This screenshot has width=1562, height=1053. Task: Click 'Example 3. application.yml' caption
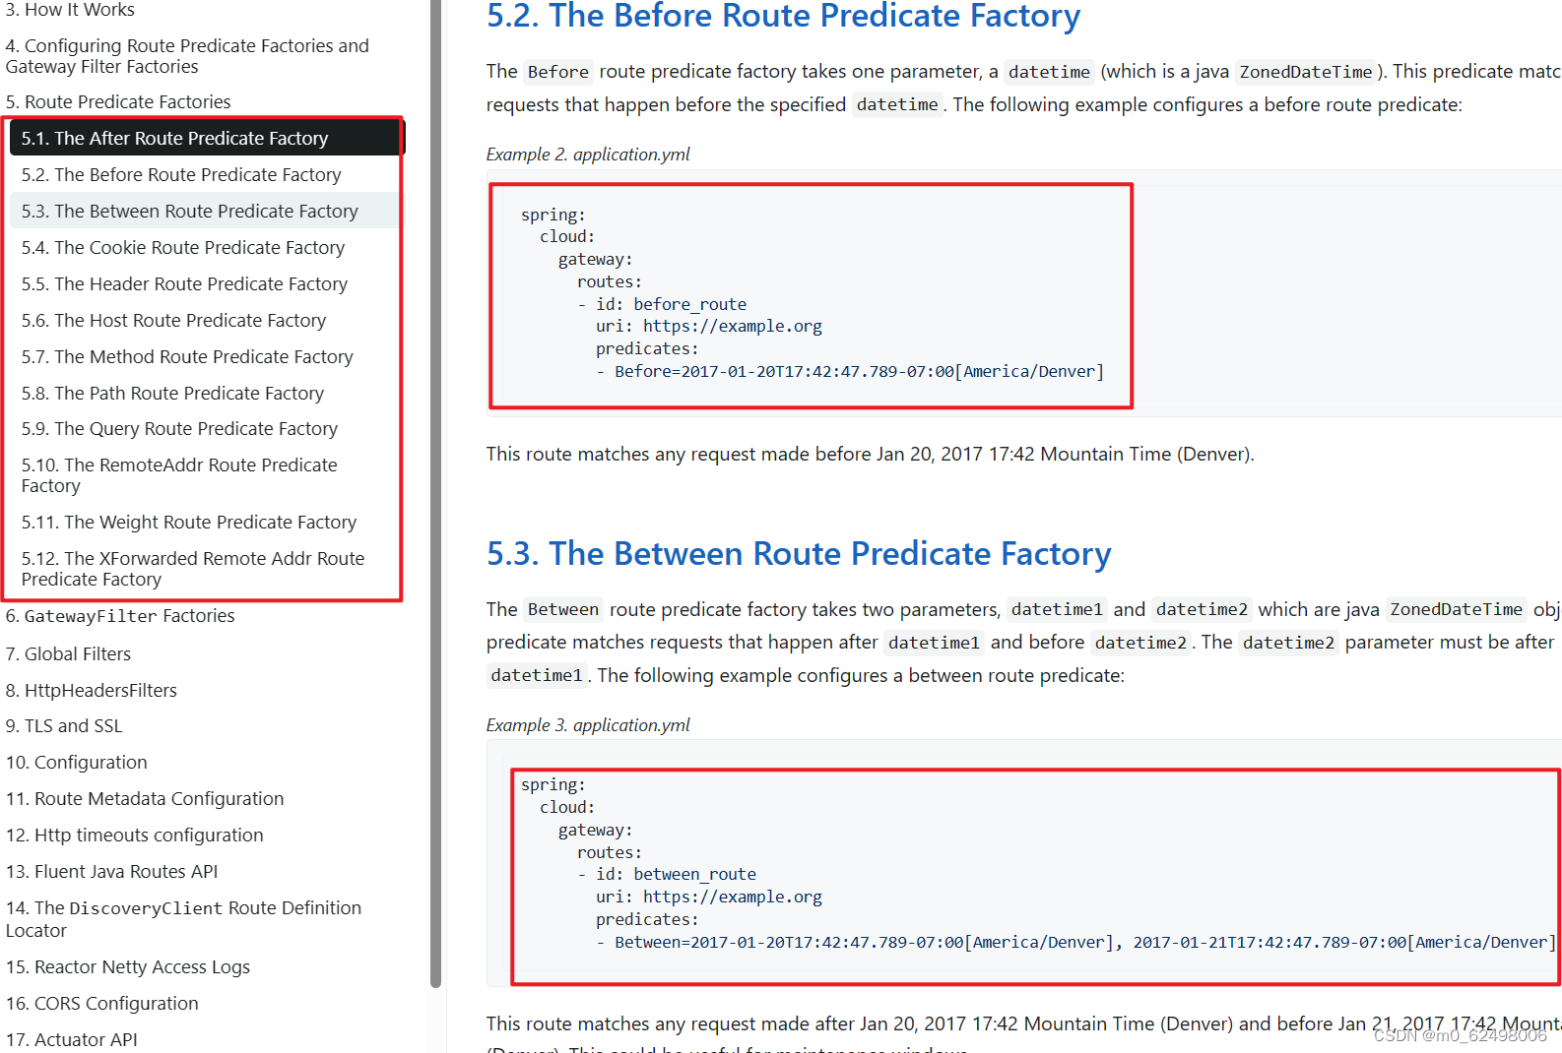[588, 725]
